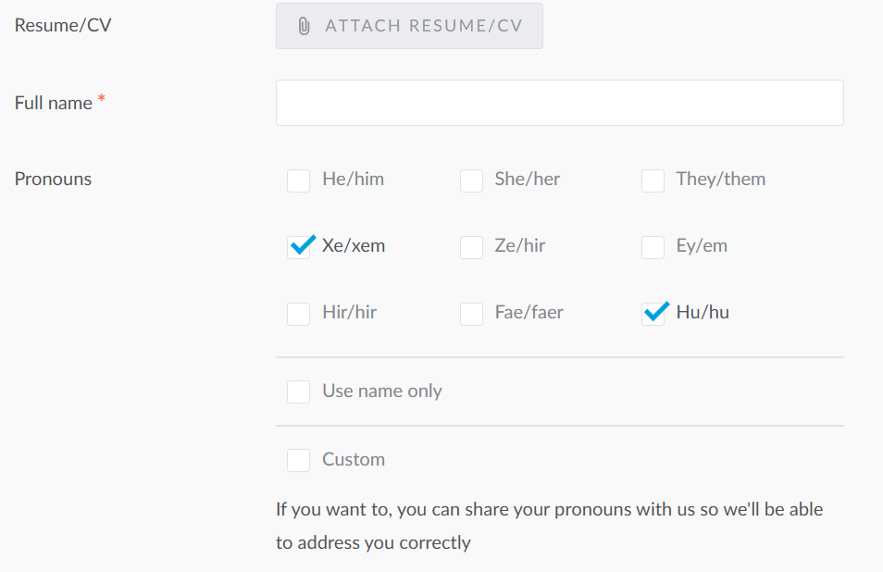Enable the Use name only option
The image size is (883, 572).
click(298, 392)
